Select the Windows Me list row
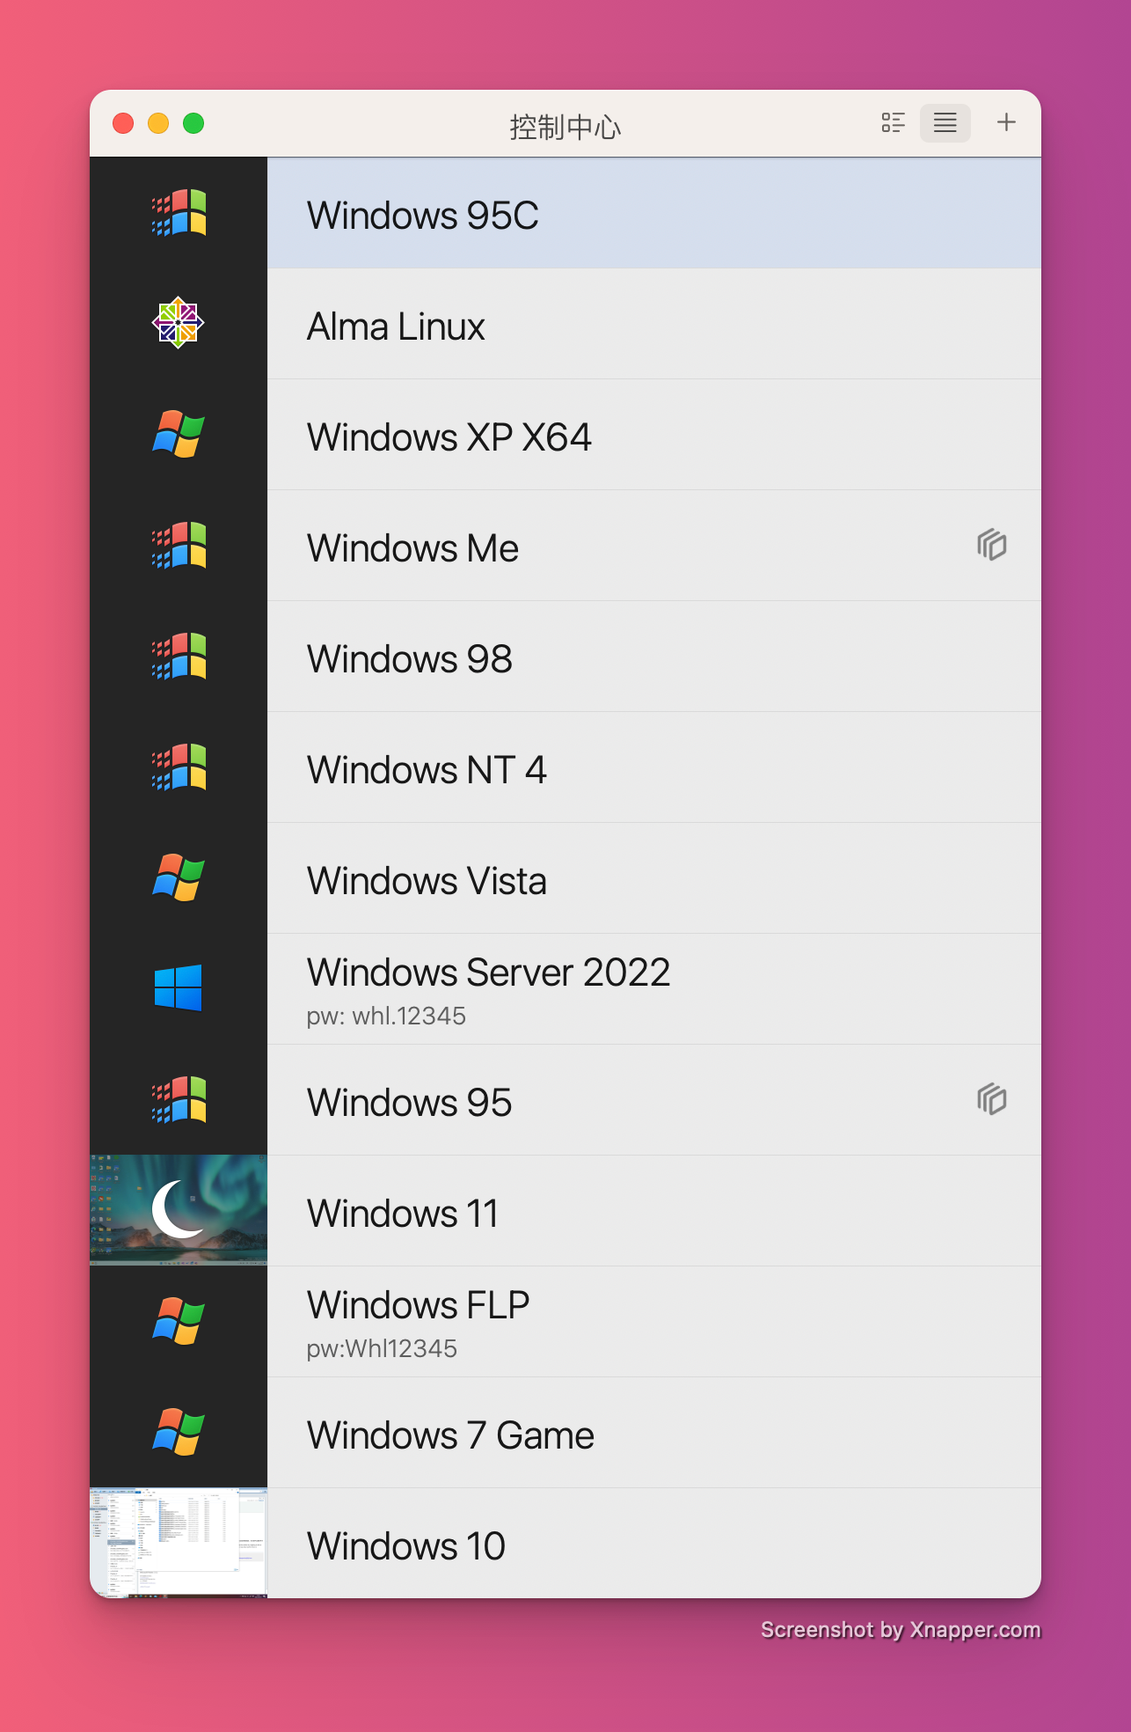1131x1732 pixels. [616, 547]
